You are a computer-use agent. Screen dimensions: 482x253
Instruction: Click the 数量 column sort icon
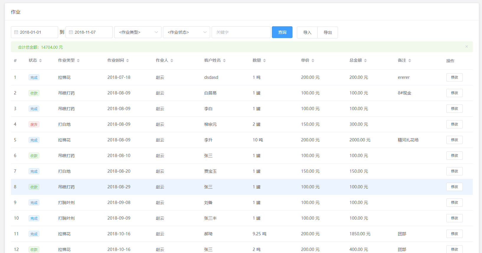click(264, 61)
